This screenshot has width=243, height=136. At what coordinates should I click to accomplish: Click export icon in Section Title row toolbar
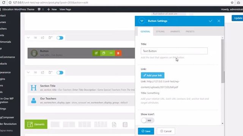[43, 72]
